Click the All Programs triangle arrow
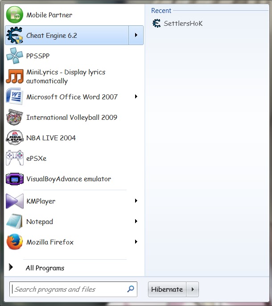The width and height of the screenshot is (272, 306). 11,267
